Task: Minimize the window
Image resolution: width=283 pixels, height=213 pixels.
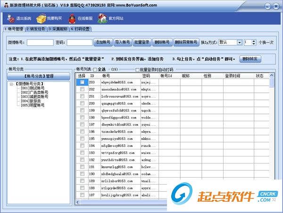Action: [x=267, y=7]
